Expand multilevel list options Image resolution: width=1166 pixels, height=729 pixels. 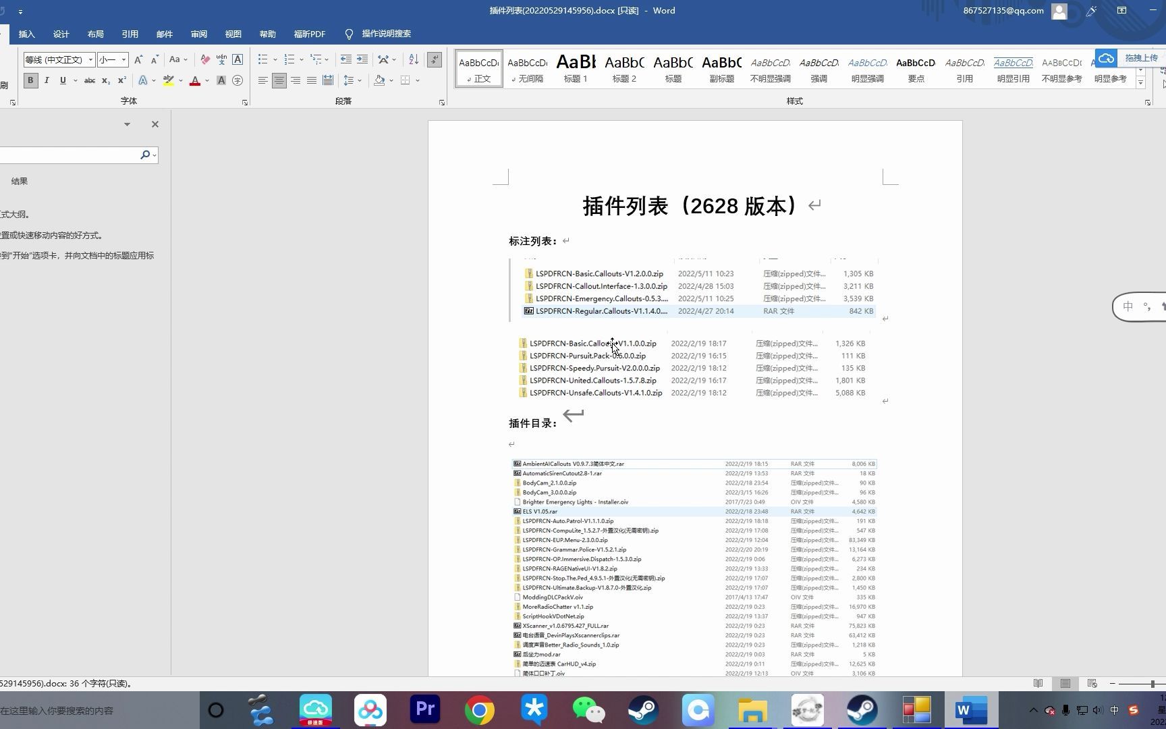(327, 59)
